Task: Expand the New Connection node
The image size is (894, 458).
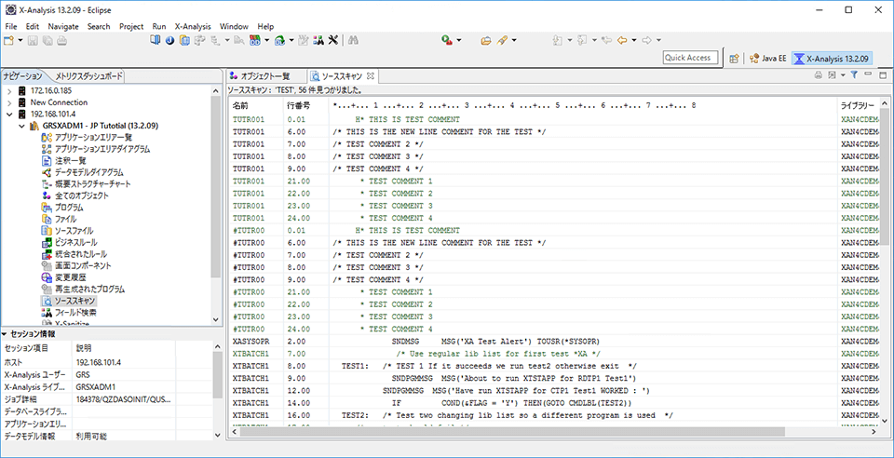Action: tap(9, 102)
